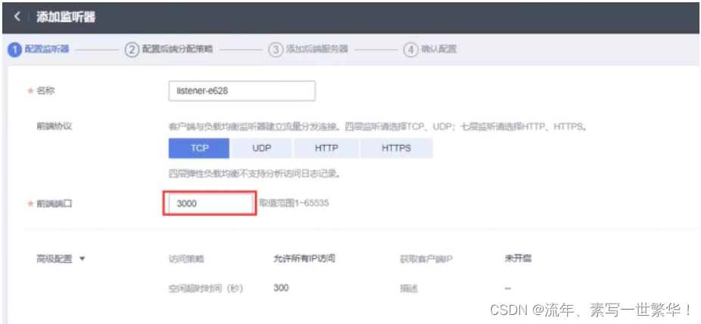The height and width of the screenshot is (324, 701).
Task: Click the 前端端口 field showing 3000
Action: pos(210,203)
